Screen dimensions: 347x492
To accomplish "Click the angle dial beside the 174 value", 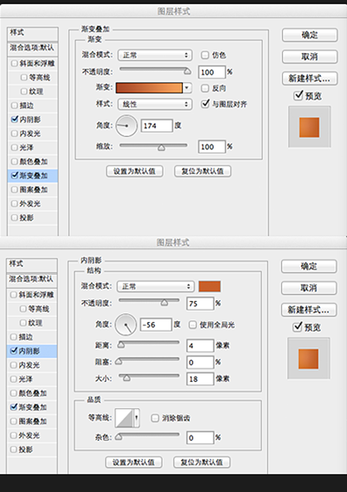I will (127, 126).
